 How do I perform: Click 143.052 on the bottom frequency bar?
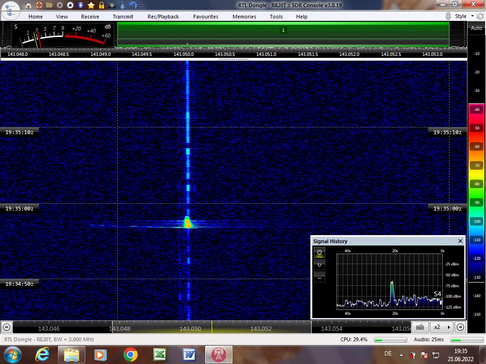pyautogui.click(x=261, y=329)
